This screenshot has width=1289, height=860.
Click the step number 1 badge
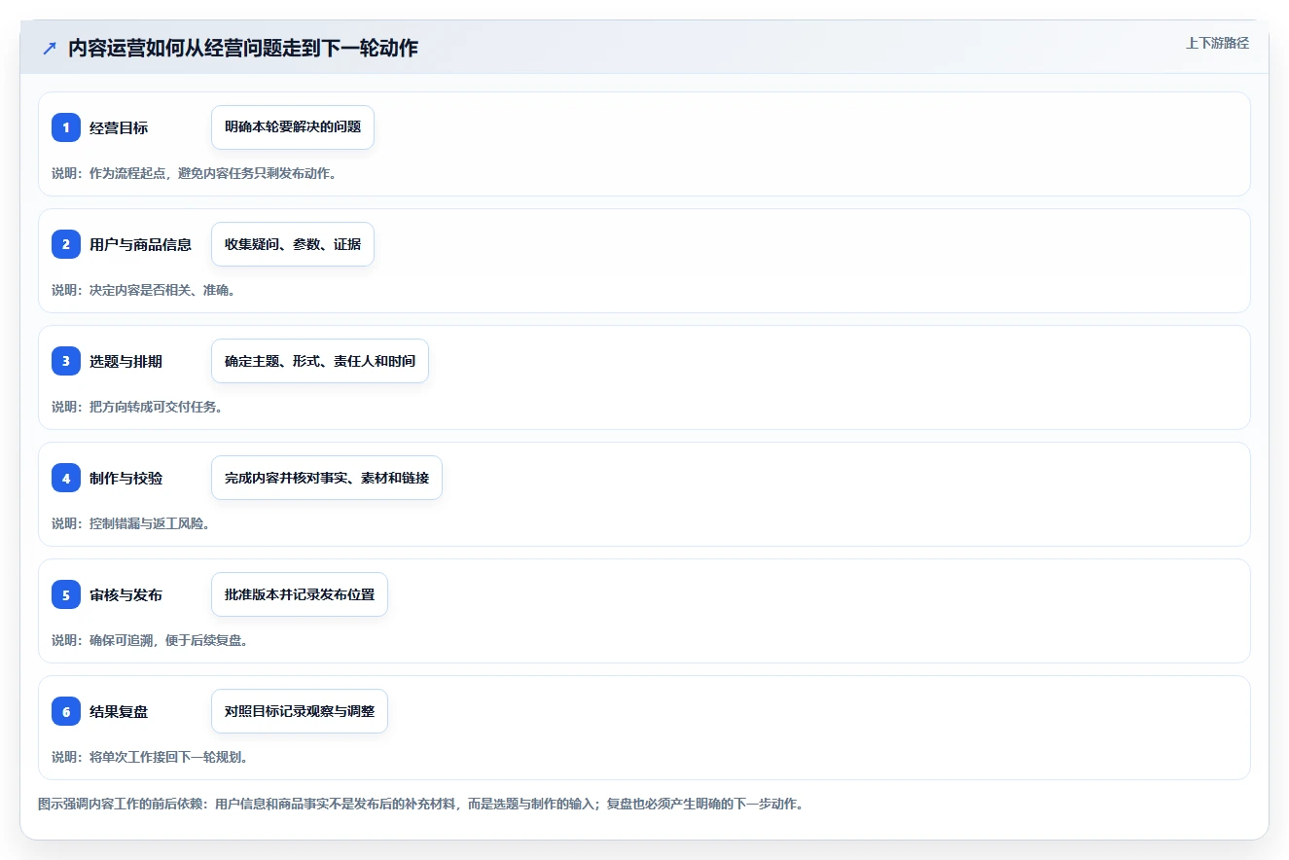66,127
